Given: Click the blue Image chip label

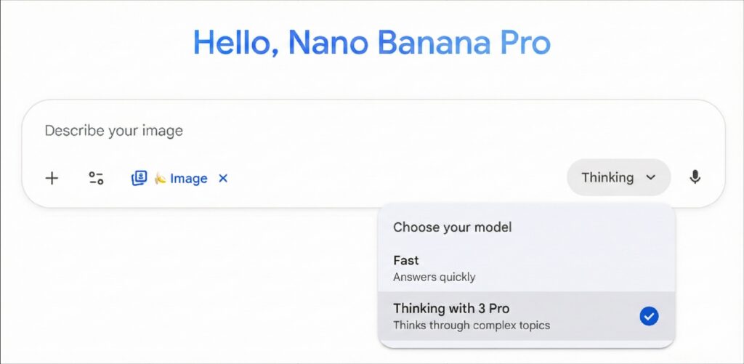Looking at the screenshot, I should [188, 179].
